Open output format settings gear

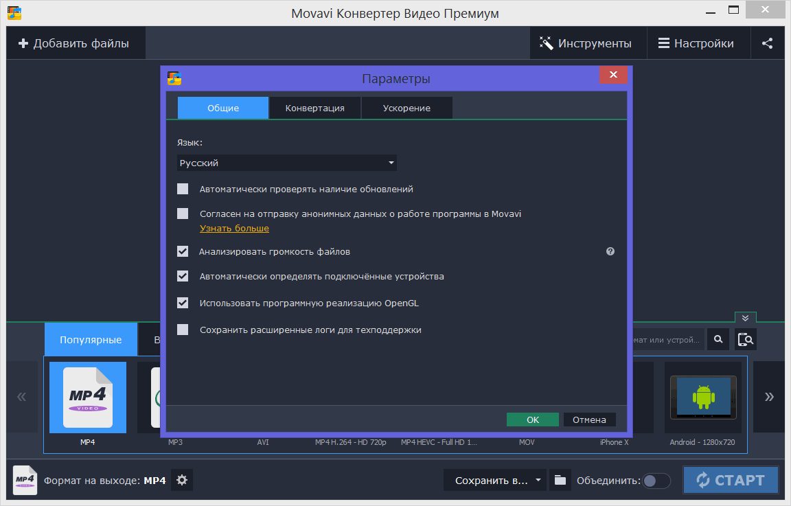point(182,481)
